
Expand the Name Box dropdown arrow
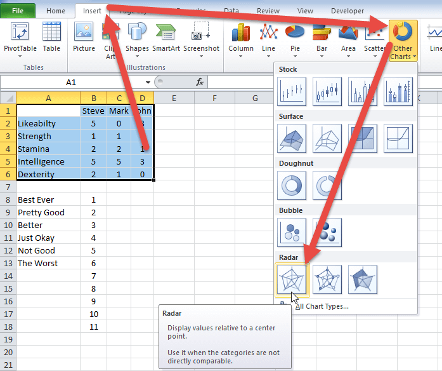pos(148,82)
